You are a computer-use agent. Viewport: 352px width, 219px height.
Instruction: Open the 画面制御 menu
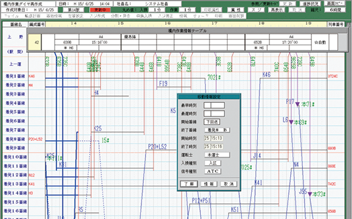coord(236,16)
